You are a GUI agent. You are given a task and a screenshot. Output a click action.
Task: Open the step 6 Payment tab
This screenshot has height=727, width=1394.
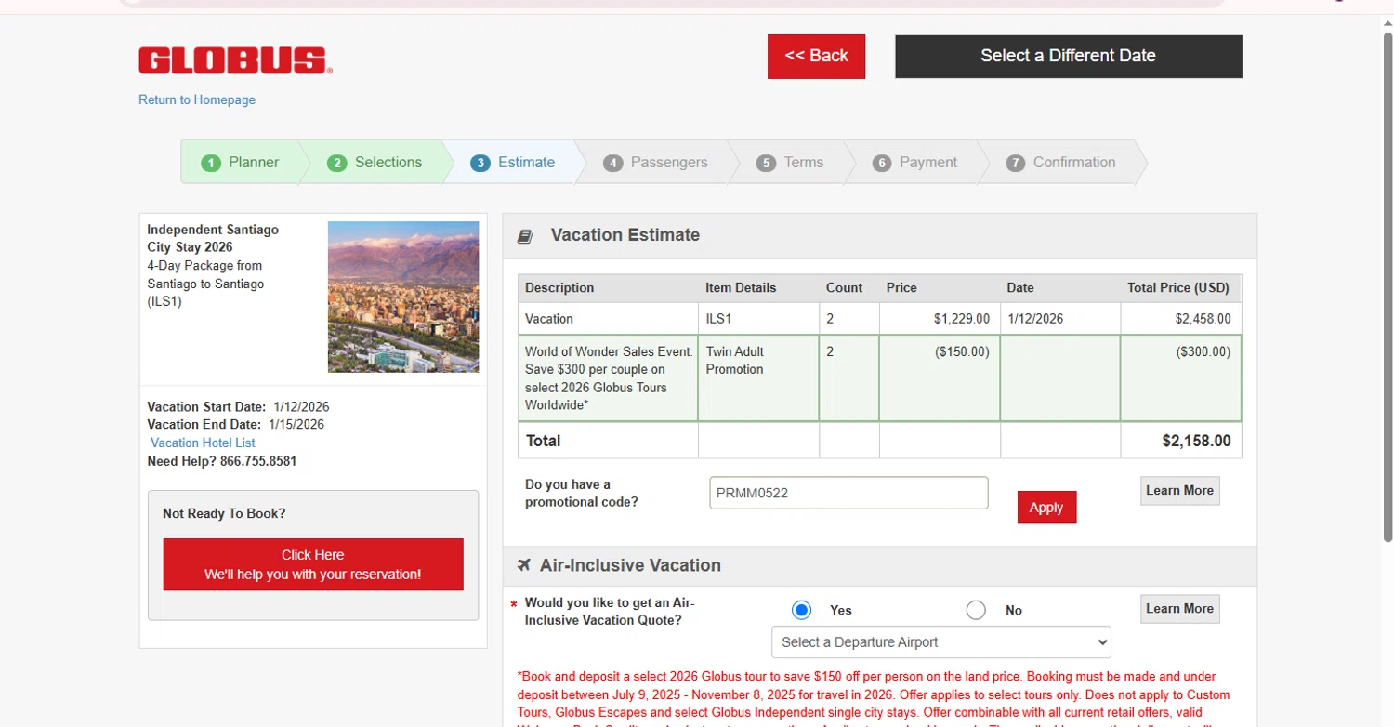coord(914,163)
